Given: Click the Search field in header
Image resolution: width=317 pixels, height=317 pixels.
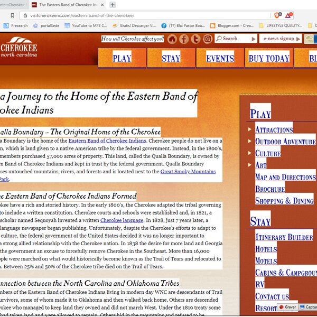Looking at the screenshot, I should tap(235, 39).
